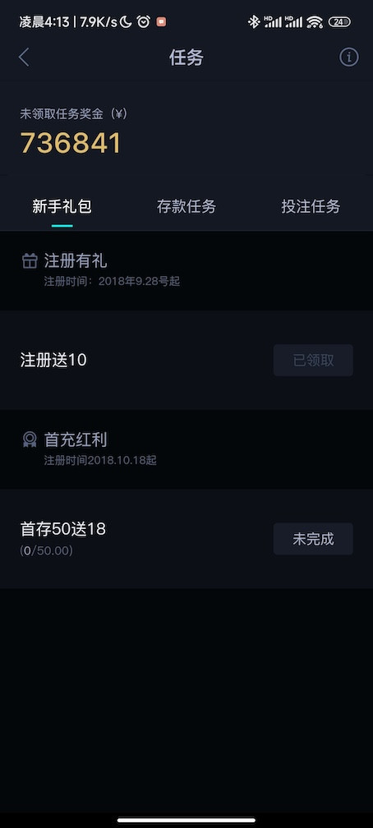
Task: Tap the moon do-not-disturb icon
Action: 126,21
